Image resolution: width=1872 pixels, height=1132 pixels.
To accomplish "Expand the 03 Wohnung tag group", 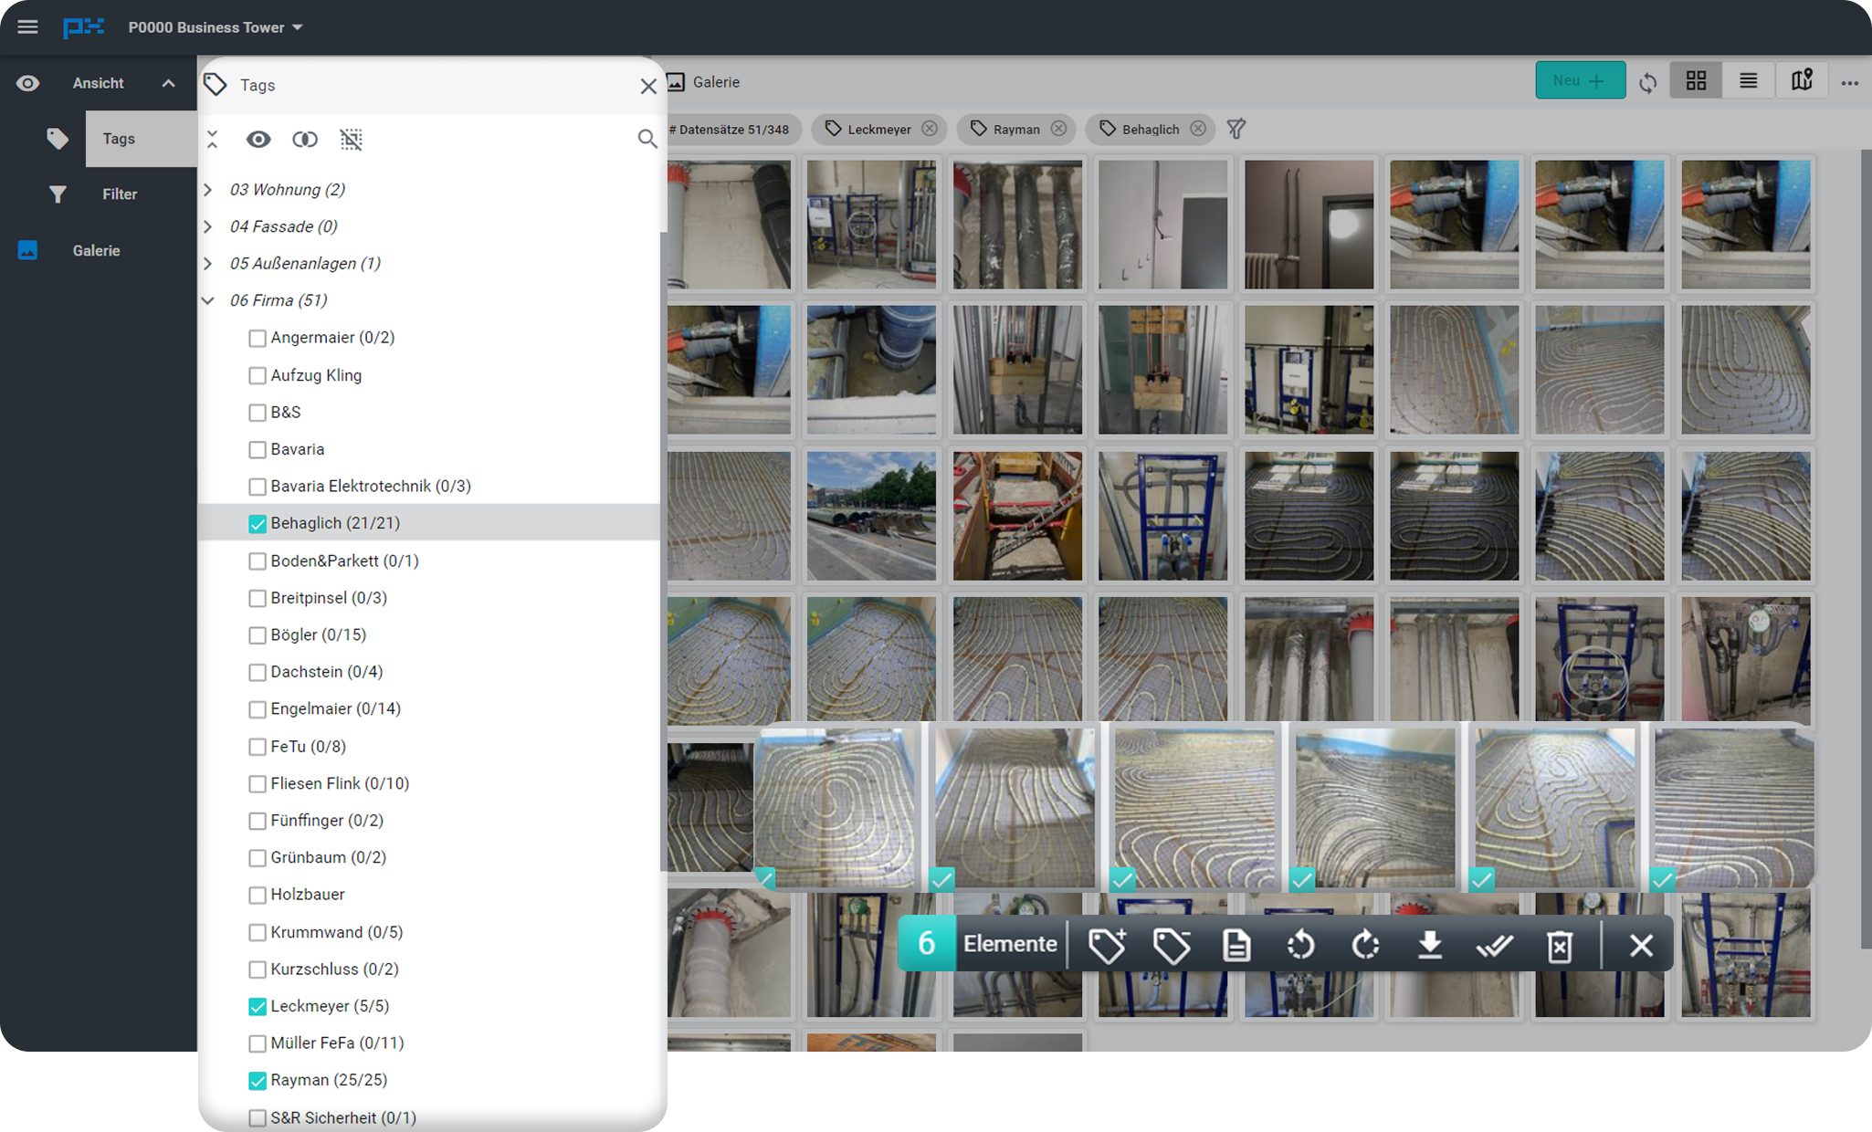I will click(x=208, y=190).
